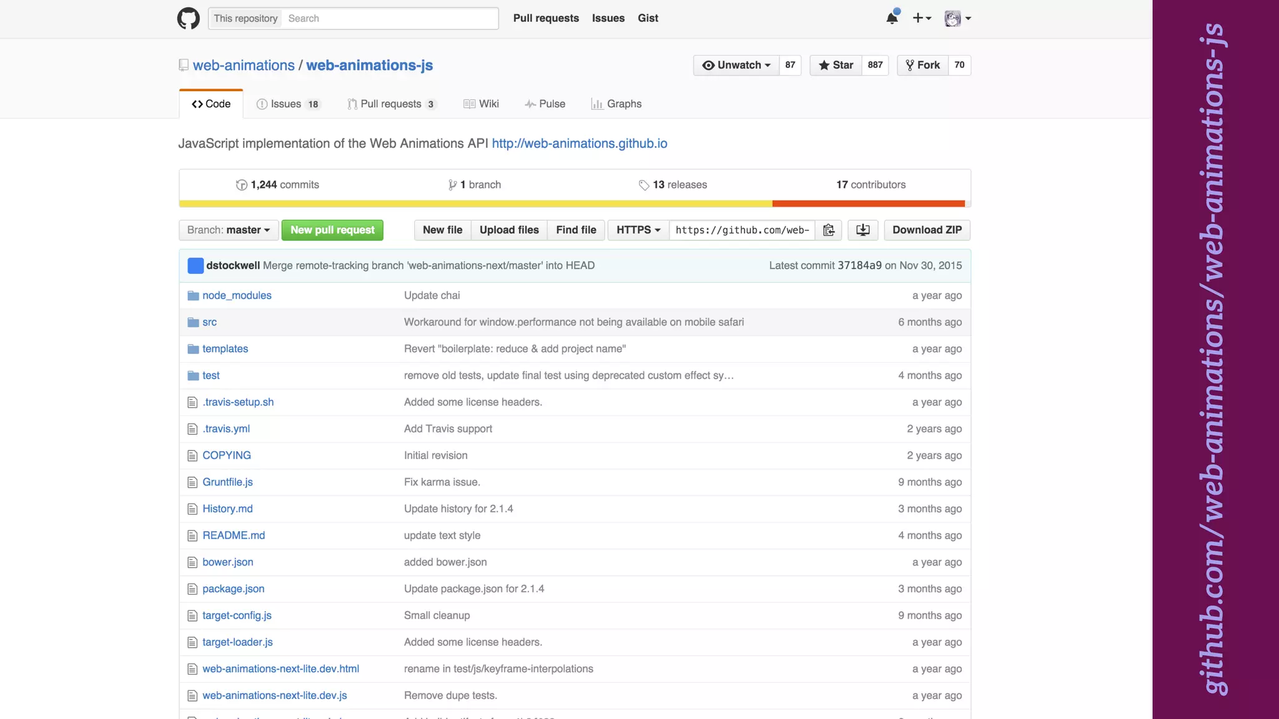
Task: Click the node_modules folder icon
Action: [193, 296]
